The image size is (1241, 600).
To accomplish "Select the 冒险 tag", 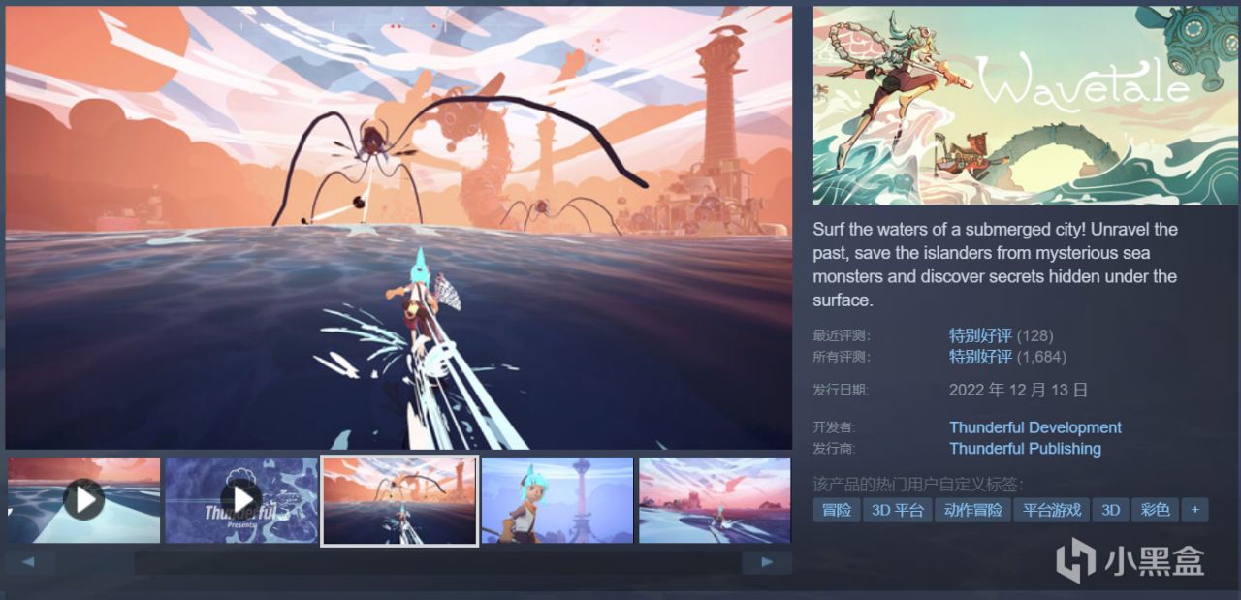I will [837, 510].
